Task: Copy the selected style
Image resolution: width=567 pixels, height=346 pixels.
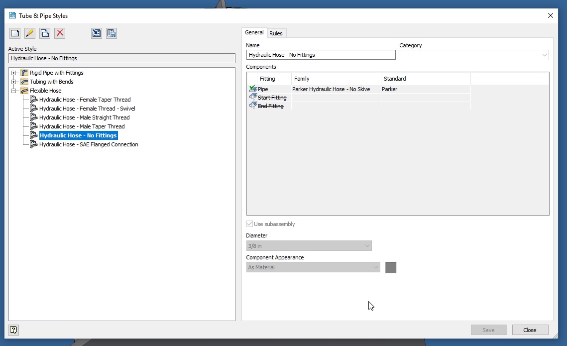Action: pos(44,33)
